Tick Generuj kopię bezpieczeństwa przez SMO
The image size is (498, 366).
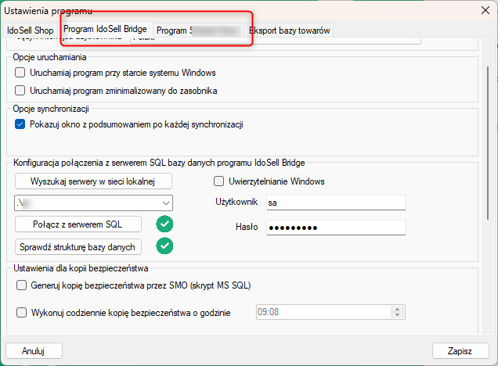(22, 285)
